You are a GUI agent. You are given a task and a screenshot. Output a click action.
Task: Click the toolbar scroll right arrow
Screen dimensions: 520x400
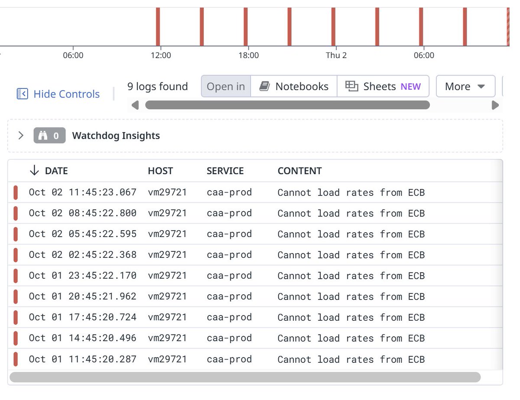[495, 105]
